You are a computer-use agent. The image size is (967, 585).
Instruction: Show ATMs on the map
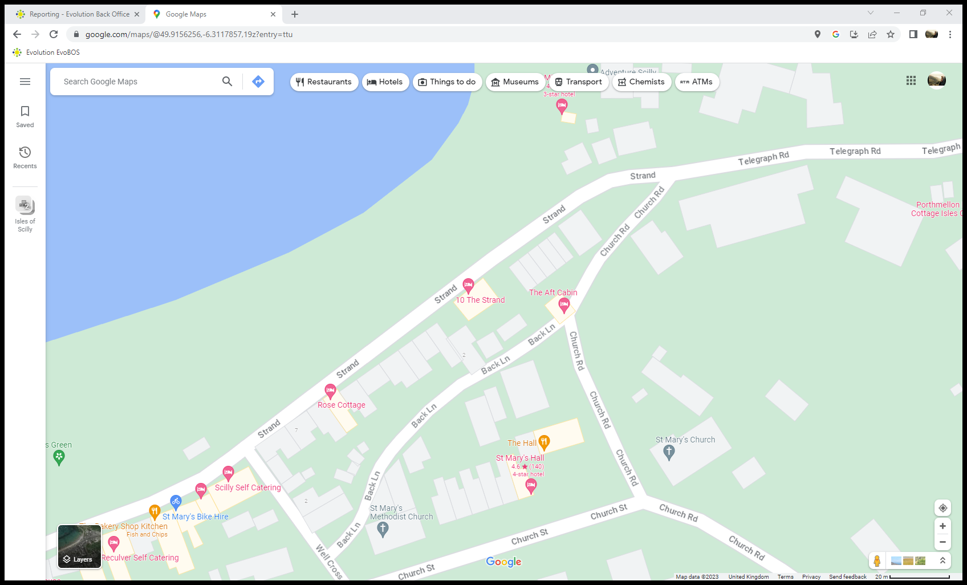(697, 82)
